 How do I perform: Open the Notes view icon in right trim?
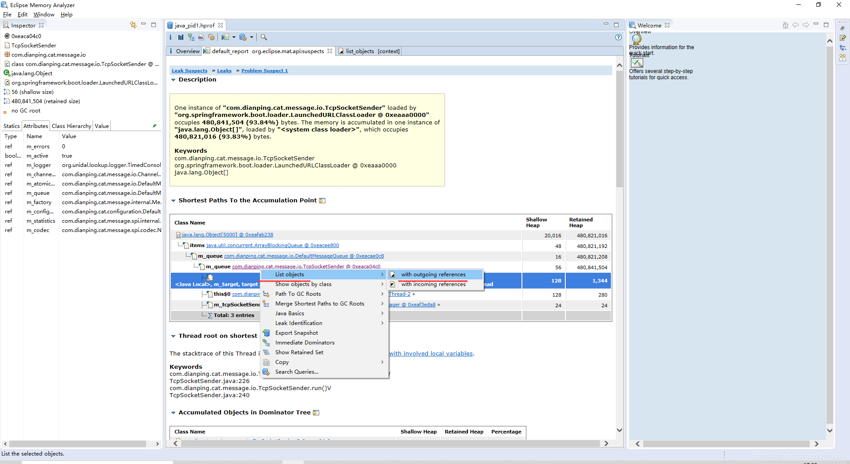click(x=842, y=38)
